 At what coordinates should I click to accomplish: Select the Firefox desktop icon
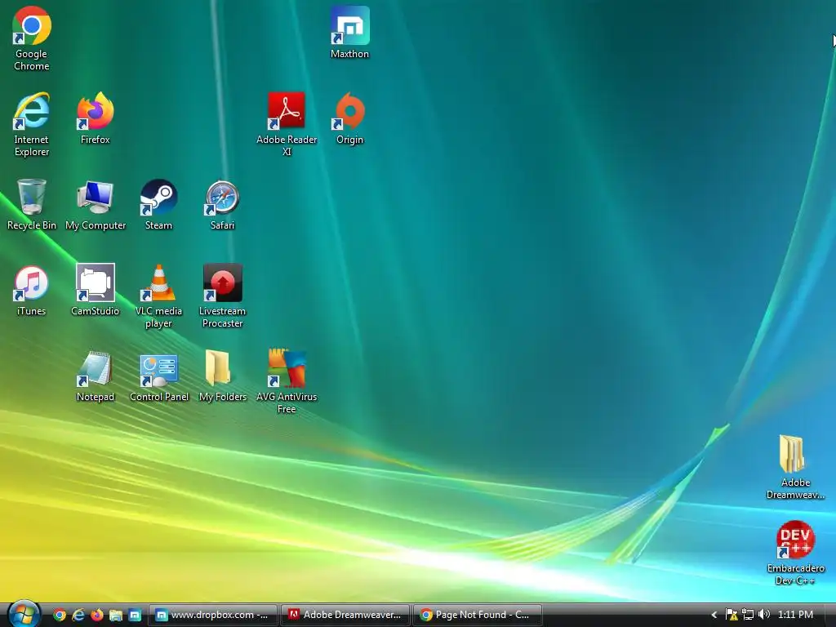[96, 118]
